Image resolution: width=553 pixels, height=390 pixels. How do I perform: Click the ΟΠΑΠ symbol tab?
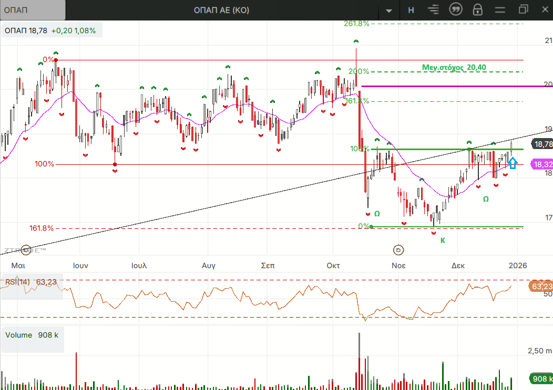click(x=33, y=10)
